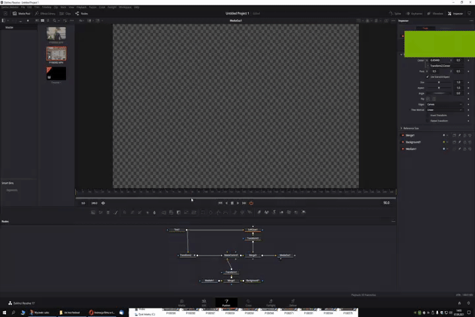Mute audio with the speaker icon
This screenshot has width=475, height=317.
[x=103, y=203]
